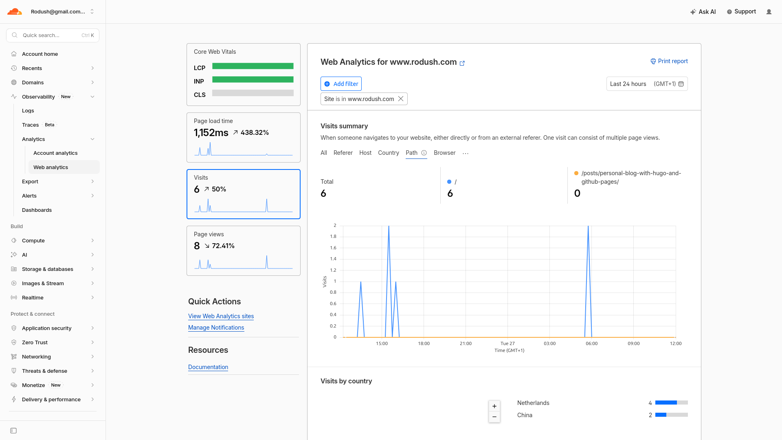The width and height of the screenshot is (782, 440).
Task: Click the Ask AI sparkle button
Action: point(703,12)
